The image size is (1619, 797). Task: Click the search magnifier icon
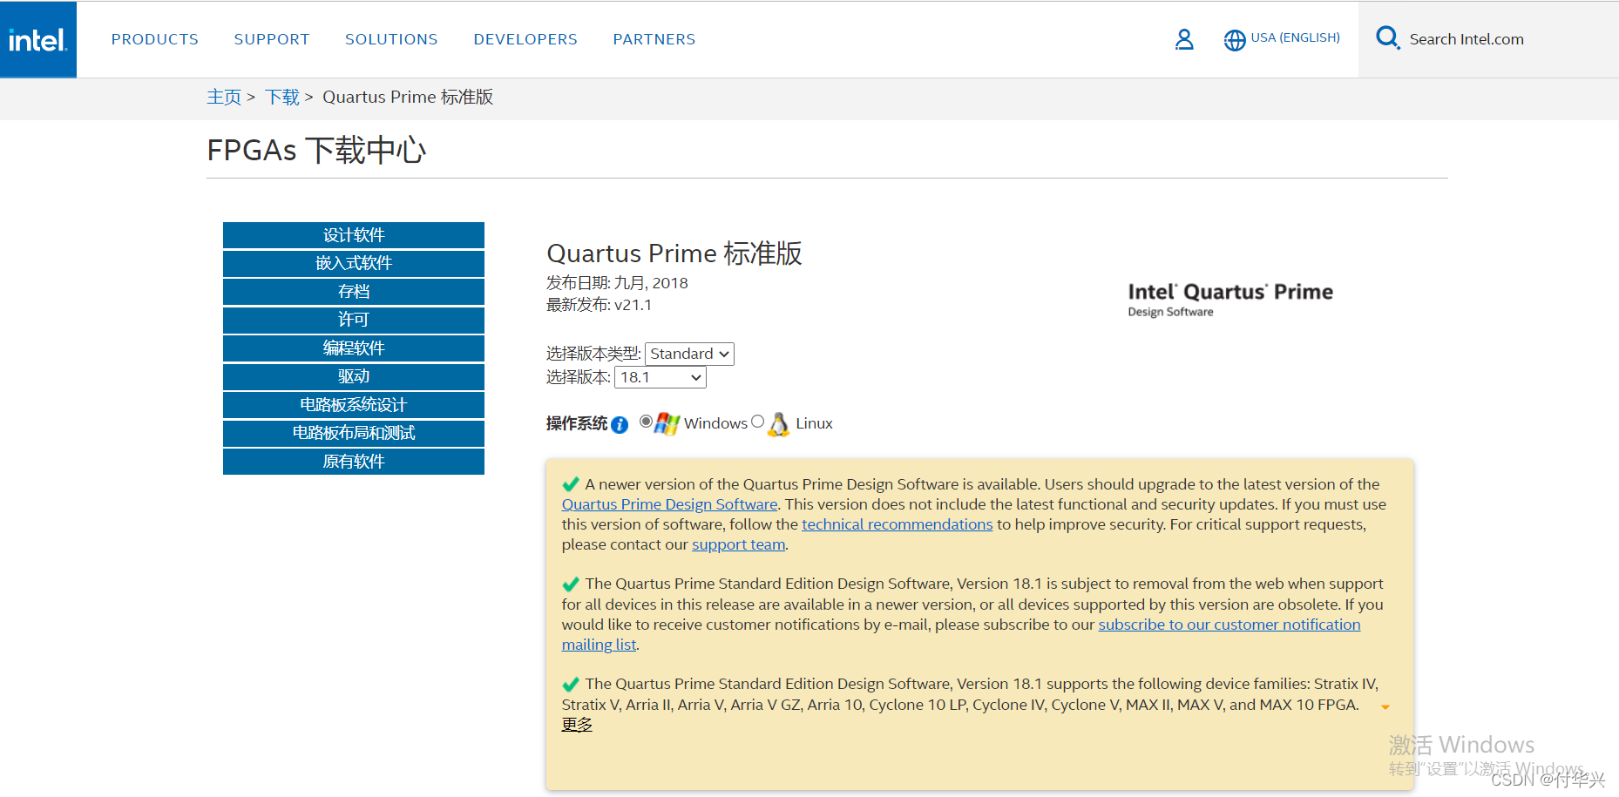click(1387, 38)
